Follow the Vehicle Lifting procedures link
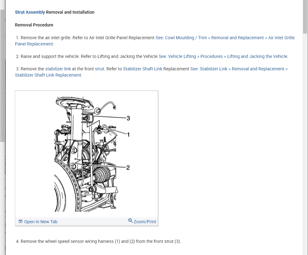 click(223, 56)
